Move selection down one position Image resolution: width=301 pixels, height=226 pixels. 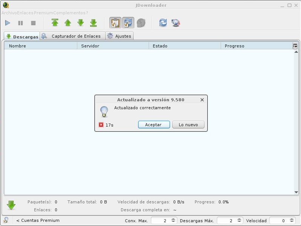click(x=81, y=23)
